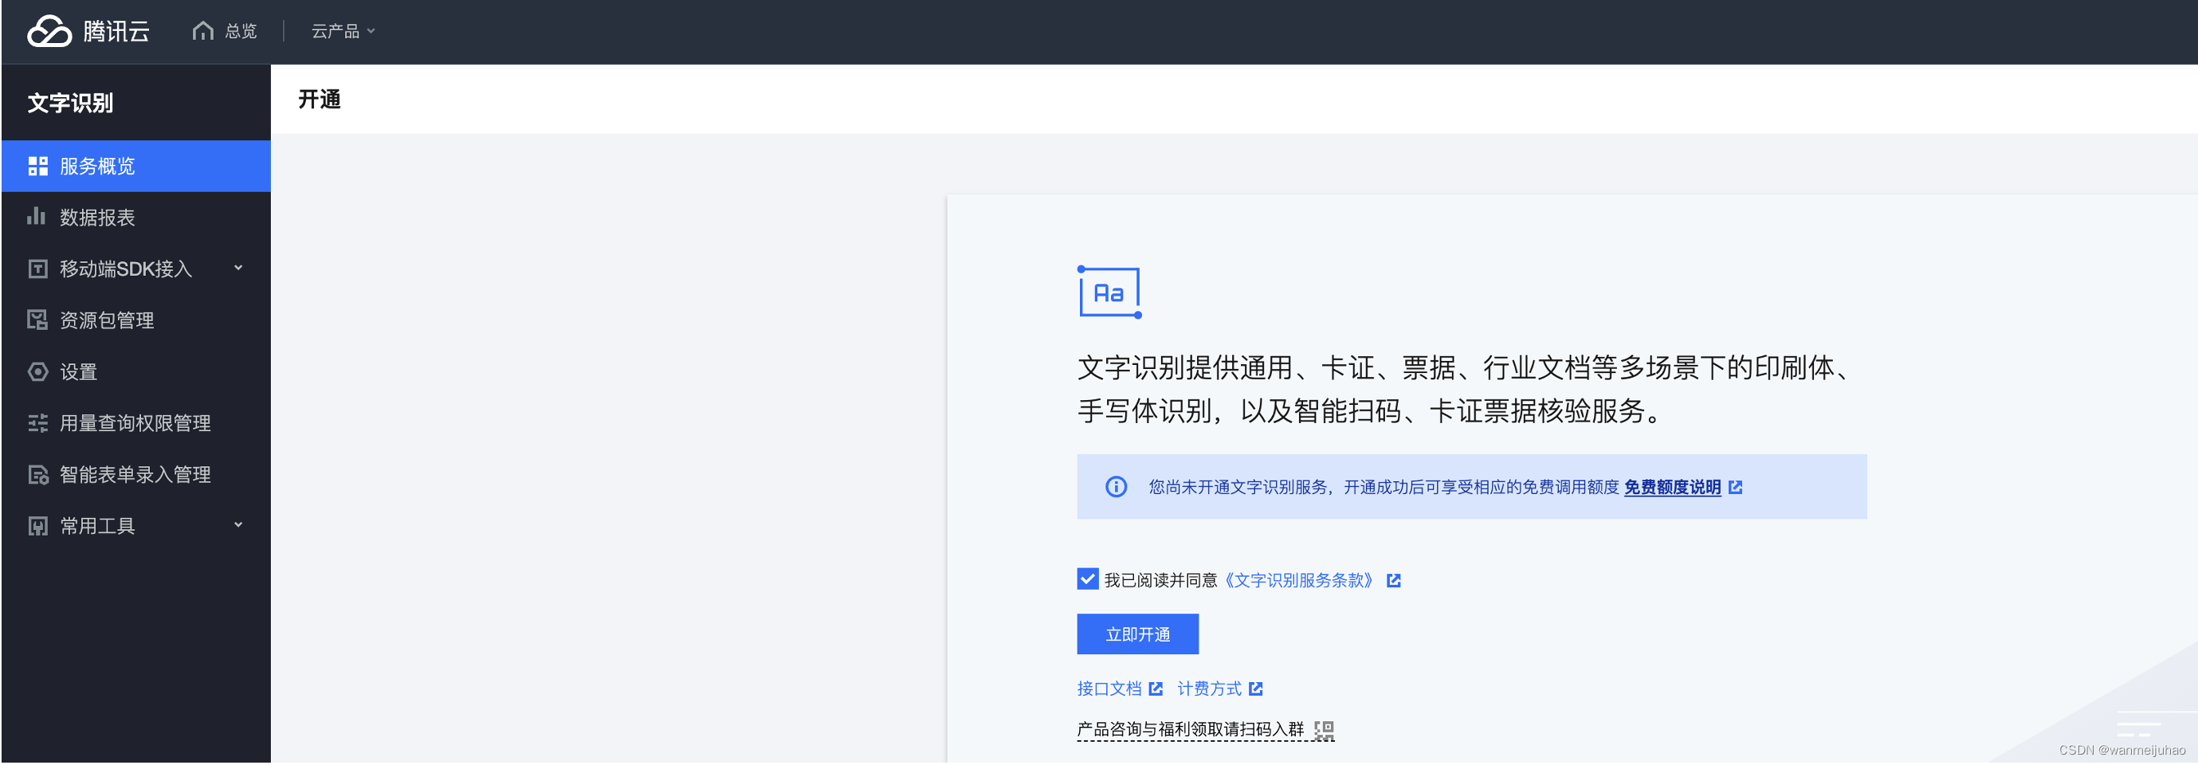Click the 文字识别 sidebar title
Screen dimensions: 2198x765
click(x=70, y=103)
